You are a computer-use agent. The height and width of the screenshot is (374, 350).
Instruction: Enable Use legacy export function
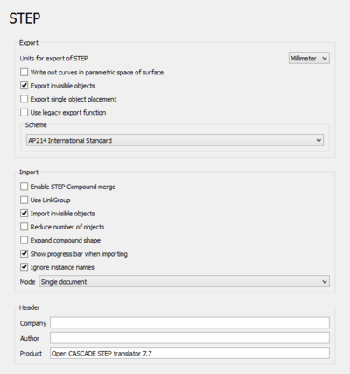pos(24,112)
